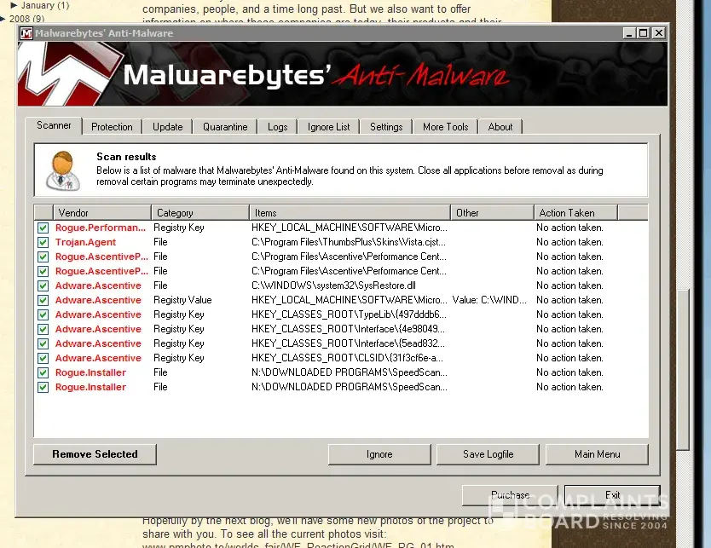Go to the More Tools tab
Screen dimensions: 711x548
[x=445, y=127]
